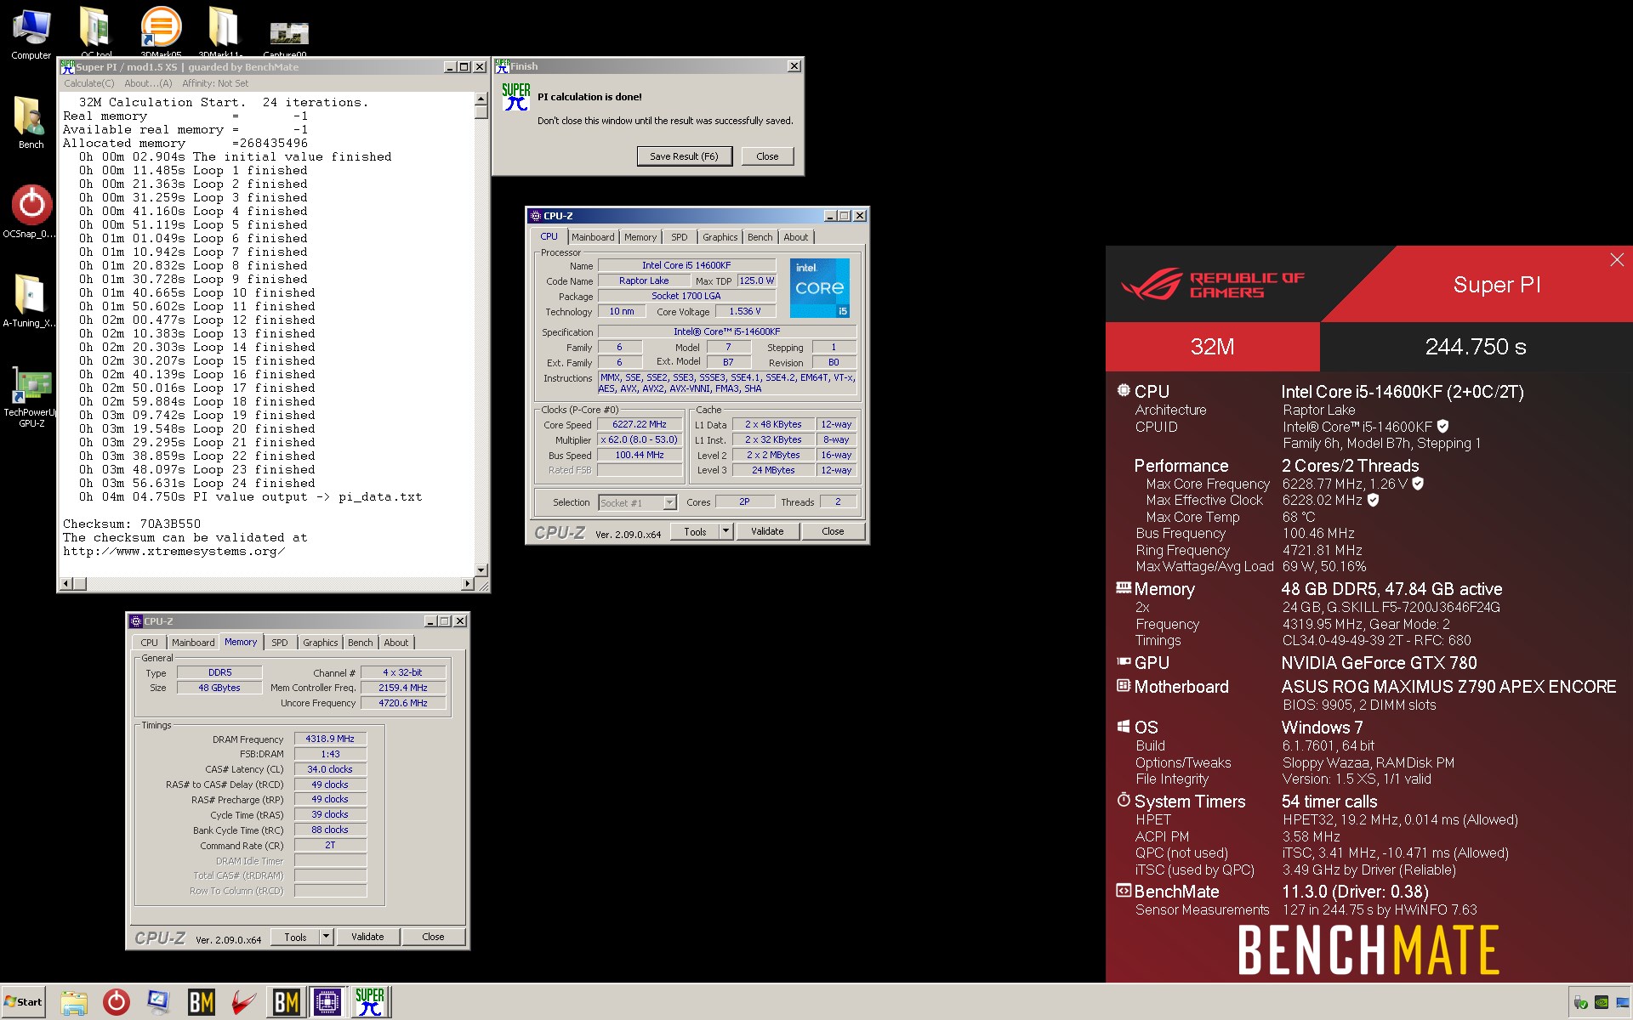Close the BenchMate Super PI result panel
This screenshot has width=1633, height=1020.
click(x=1616, y=260)
